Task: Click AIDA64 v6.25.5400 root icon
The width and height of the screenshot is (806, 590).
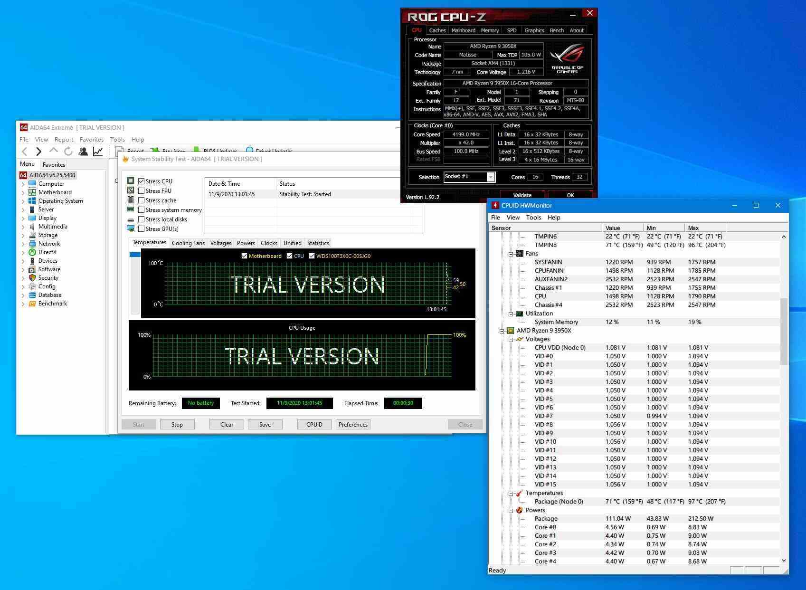Action: click(x=23, y=175)
